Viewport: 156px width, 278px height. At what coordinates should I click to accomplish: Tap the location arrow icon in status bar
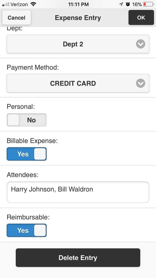[121, 4]
